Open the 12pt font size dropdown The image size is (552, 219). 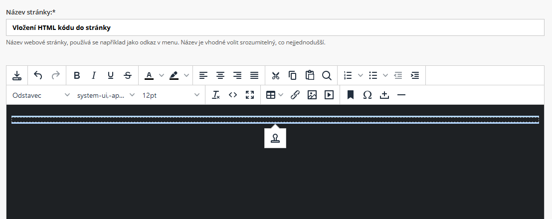[x=171, y=95]
